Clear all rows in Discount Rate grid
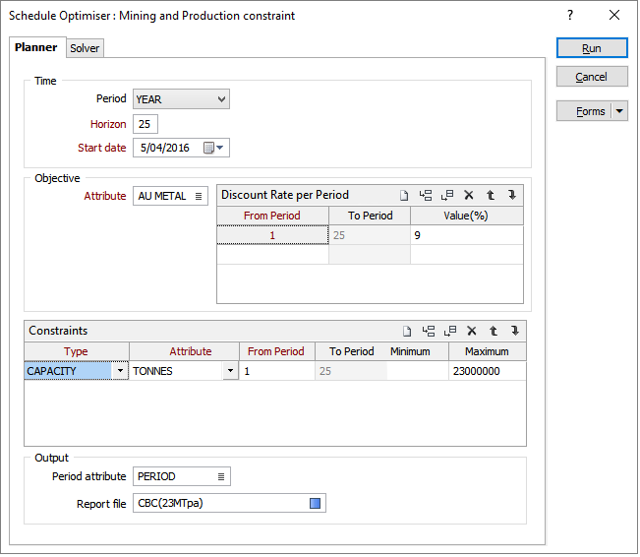The image size is (640, 557). click(404, 195)
